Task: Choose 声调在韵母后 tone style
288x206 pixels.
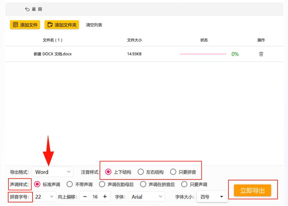Action: tap(102, 184)
